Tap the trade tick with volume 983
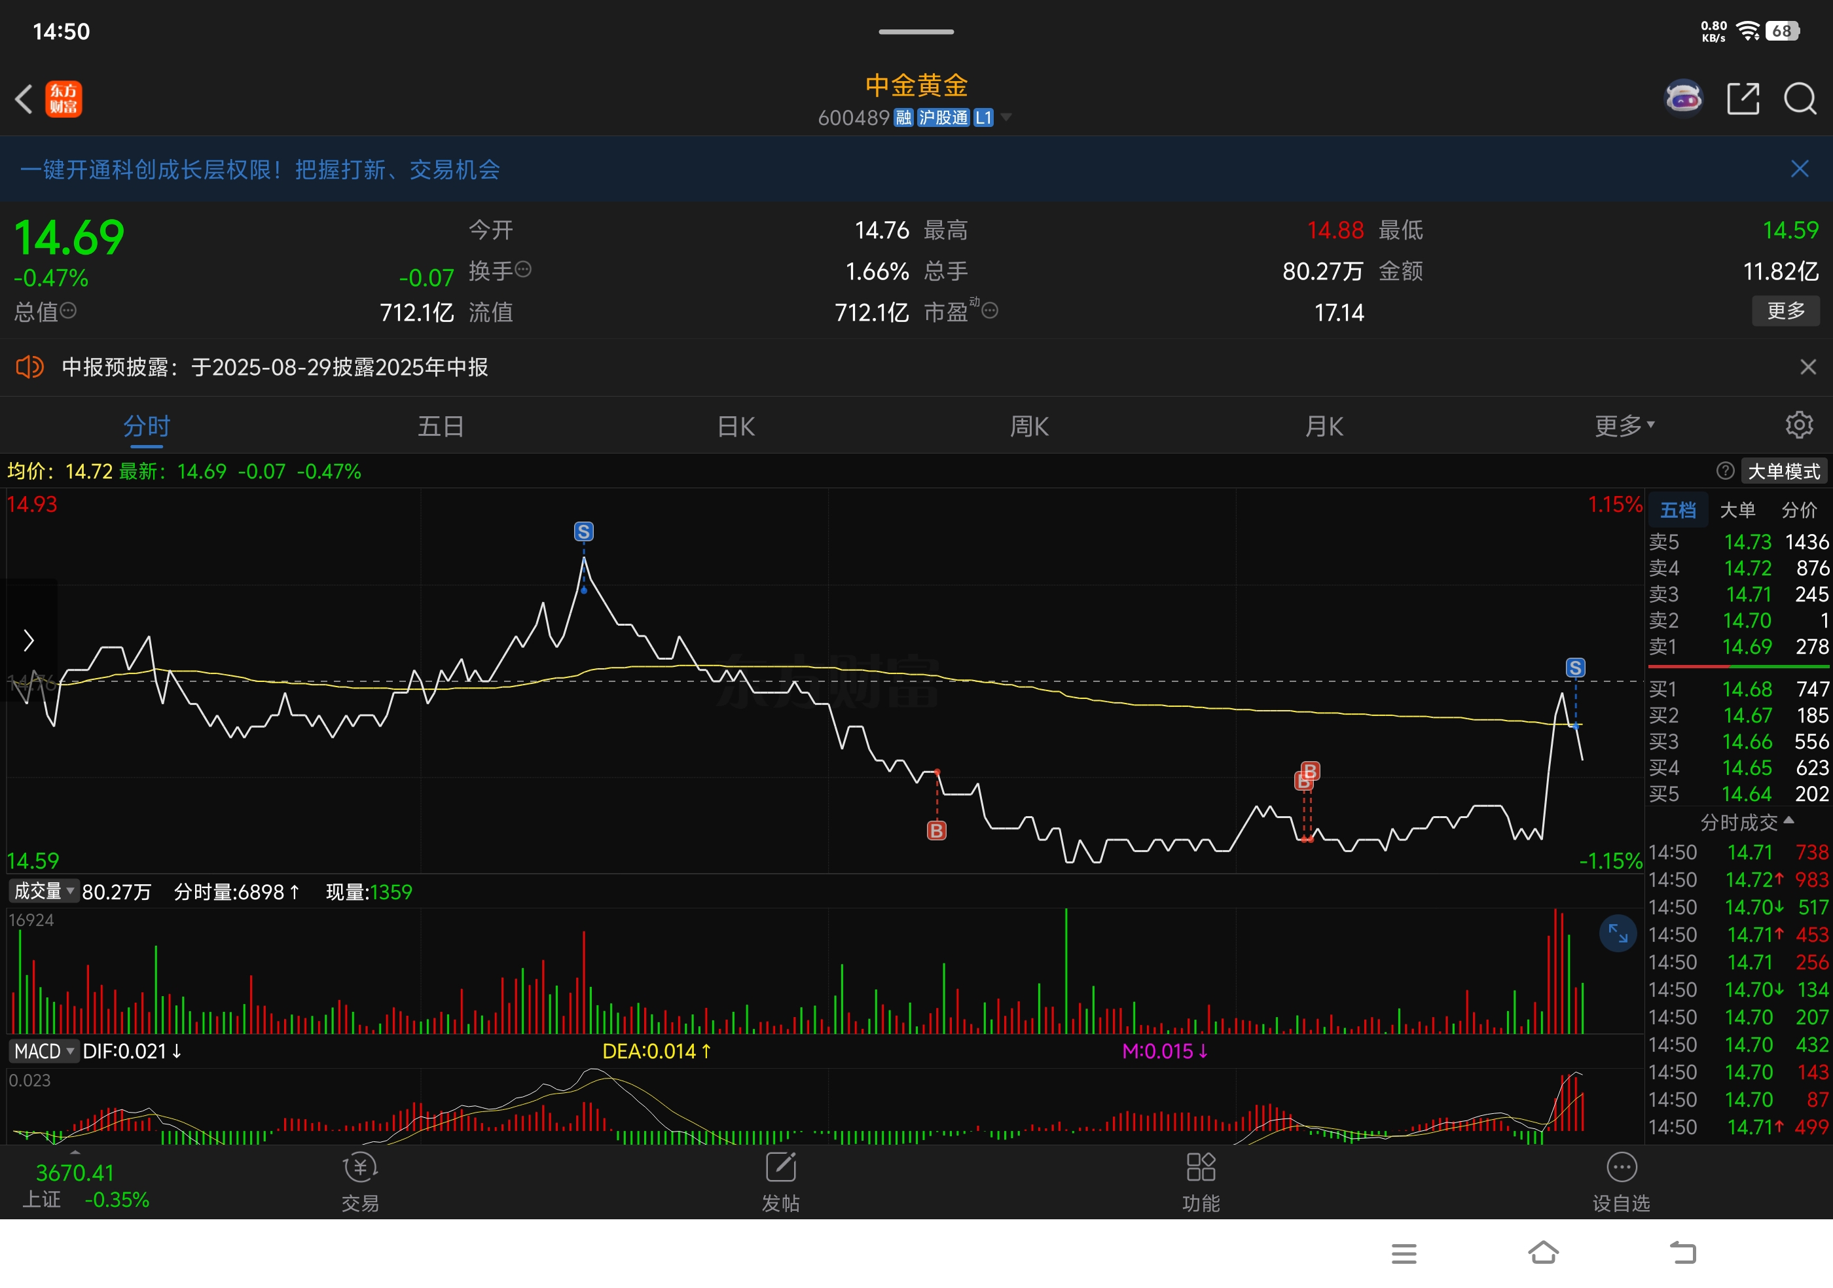This screenshot has width=1833, height=1288. coord(1739,880)
